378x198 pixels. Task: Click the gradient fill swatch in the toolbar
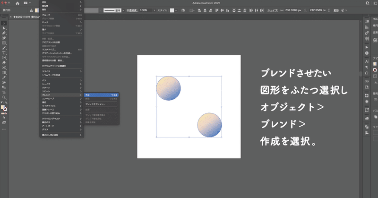[3, 107]
